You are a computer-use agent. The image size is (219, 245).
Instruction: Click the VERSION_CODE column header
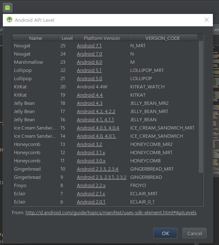(x=163, y=38)
